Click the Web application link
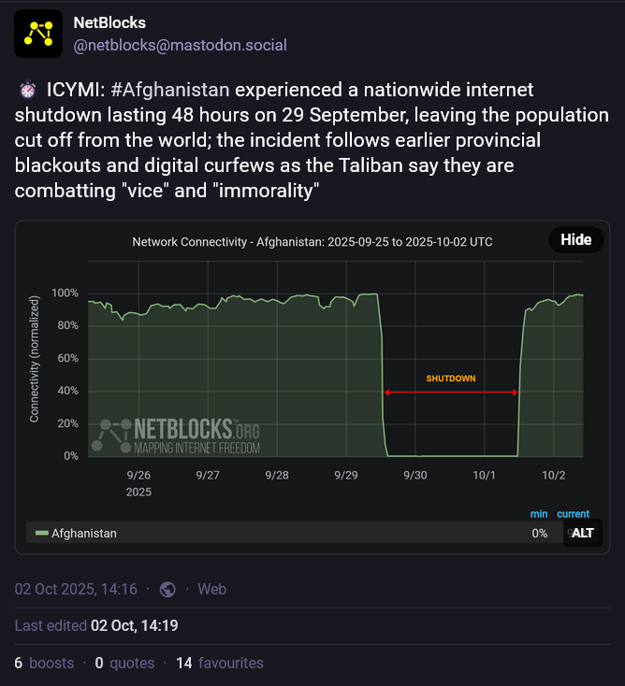The image size is (625, 686). tap(211, 589)
